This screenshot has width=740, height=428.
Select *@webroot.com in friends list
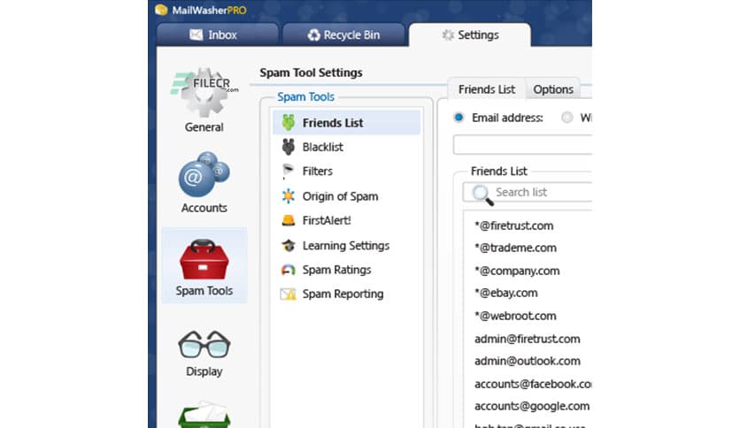515,316
